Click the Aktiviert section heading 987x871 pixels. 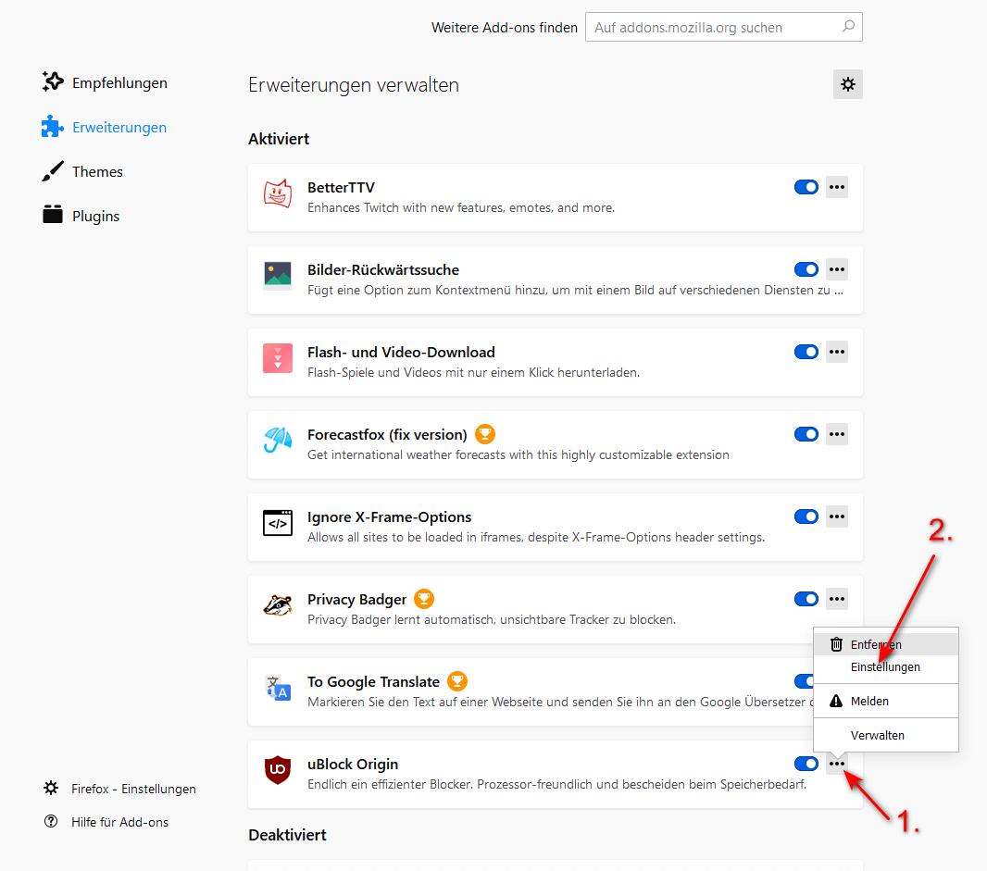click(278, 139)
